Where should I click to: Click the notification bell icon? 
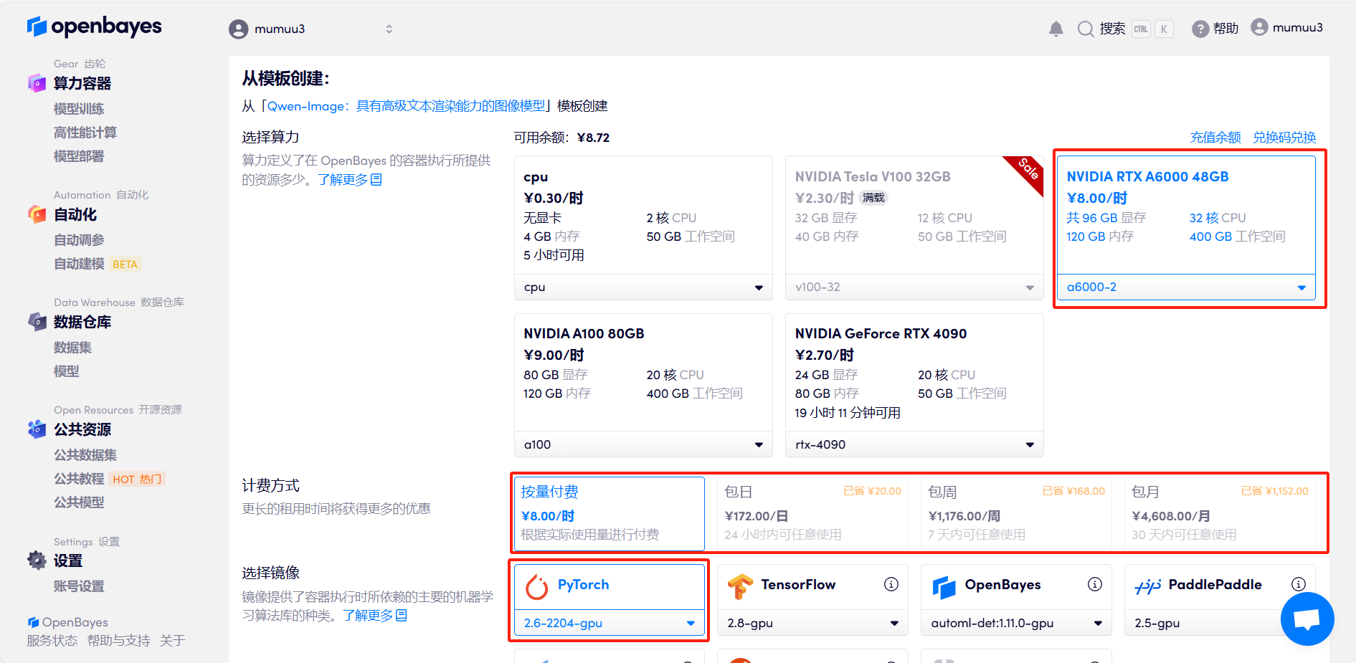pyautogui.click(x=1056, y=29)
